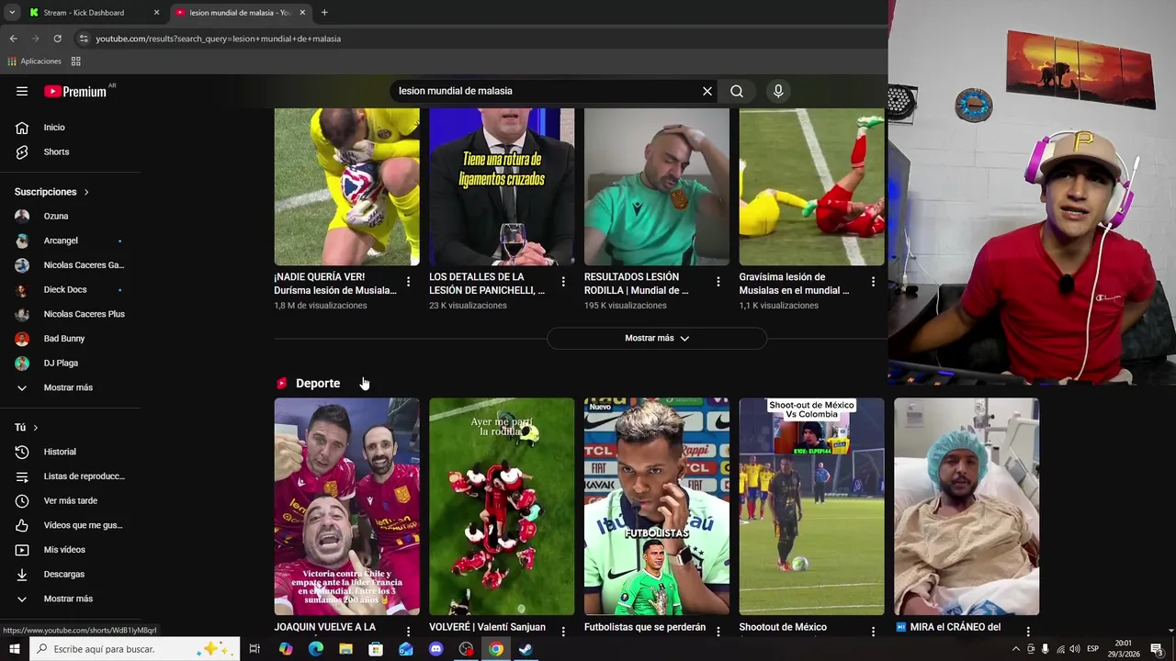
Task: Open RESULTADOS LESIÓN RODILLA short thumbnail
Action: 657,186
